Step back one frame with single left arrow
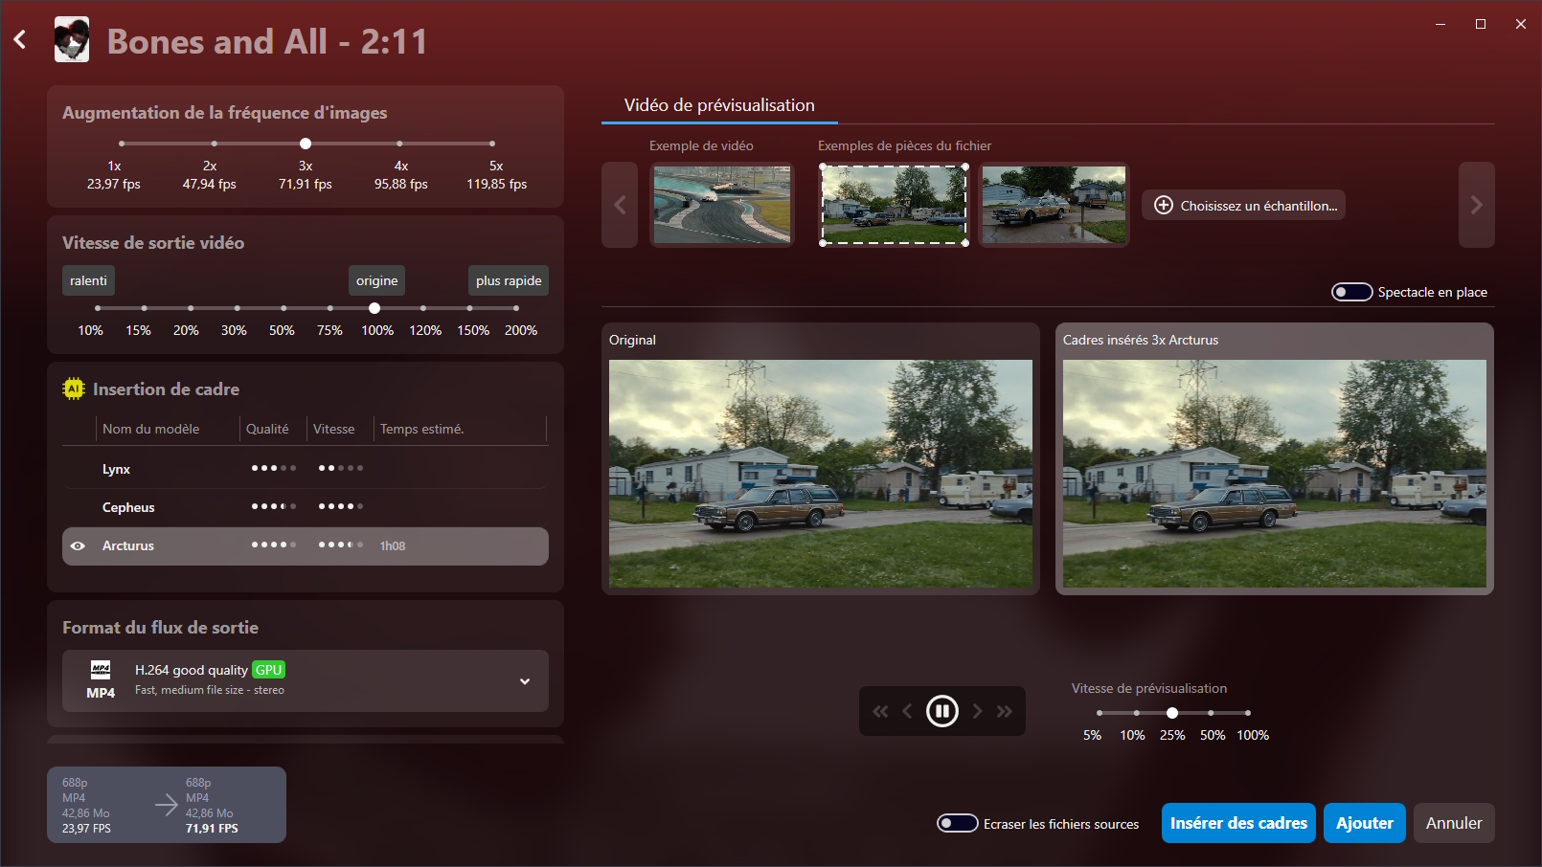The image size is (1542, 867). coord(907,711)
